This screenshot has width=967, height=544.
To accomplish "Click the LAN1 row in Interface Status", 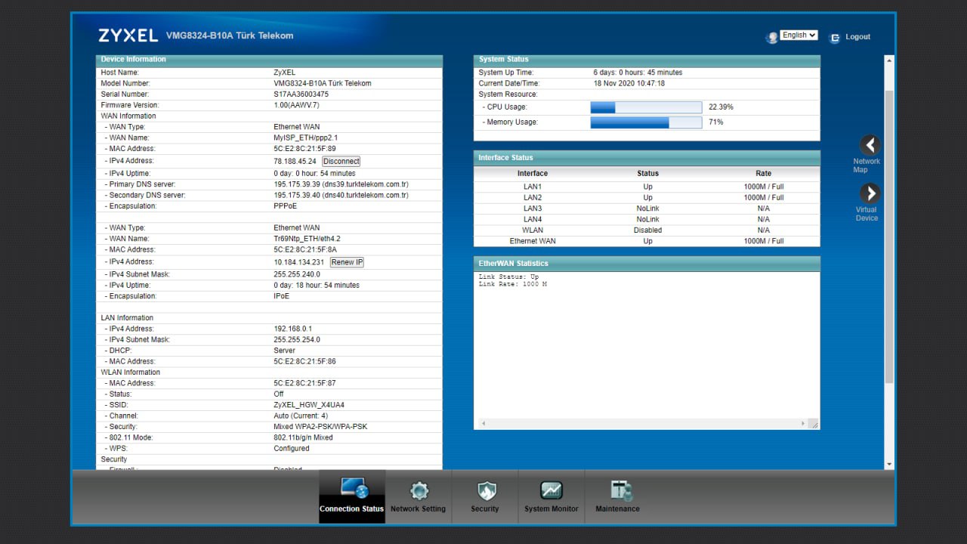I will click(647, 187).
